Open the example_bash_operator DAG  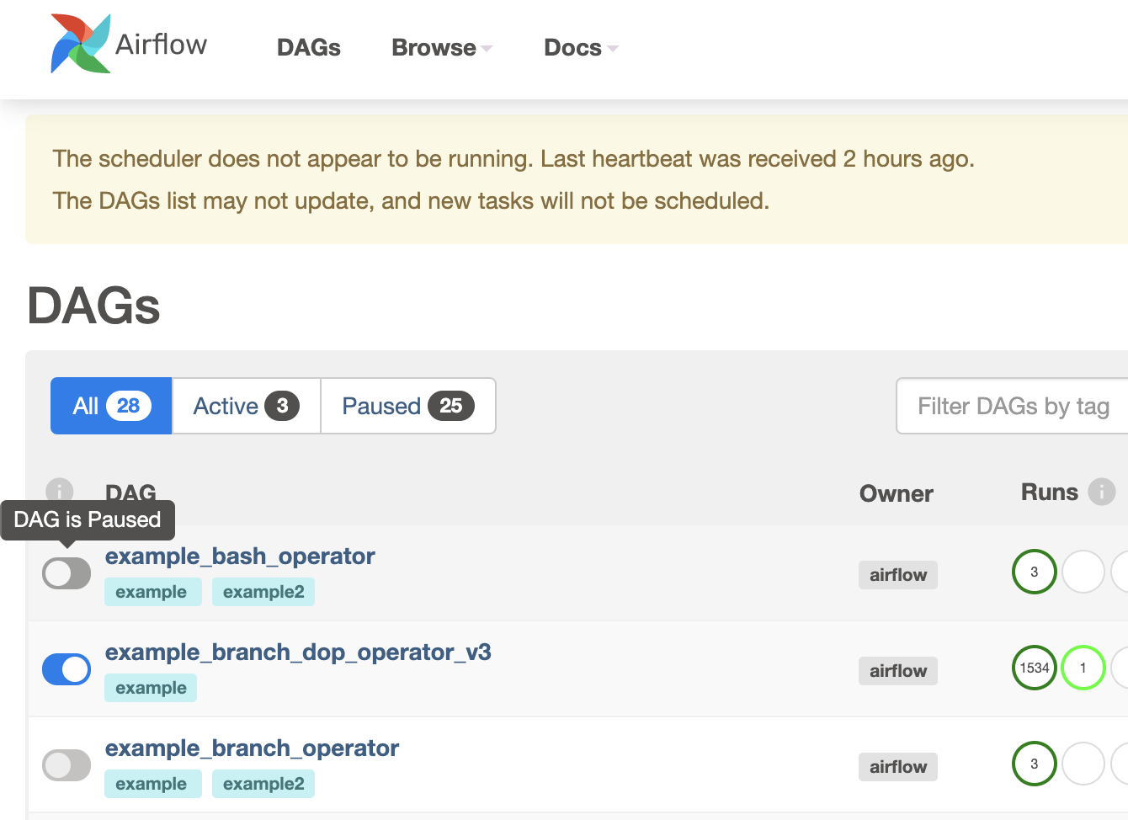coord(240,556)
